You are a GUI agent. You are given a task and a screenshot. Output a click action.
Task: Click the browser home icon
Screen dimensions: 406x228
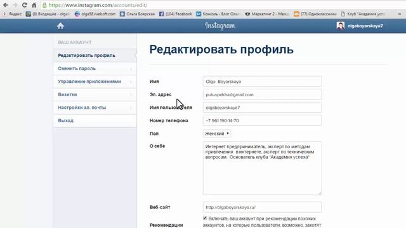point(34,5)
